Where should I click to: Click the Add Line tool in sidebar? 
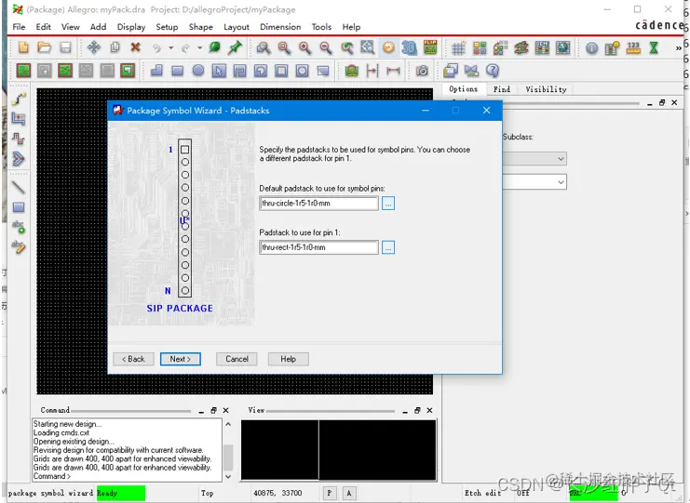coord(19,188)
